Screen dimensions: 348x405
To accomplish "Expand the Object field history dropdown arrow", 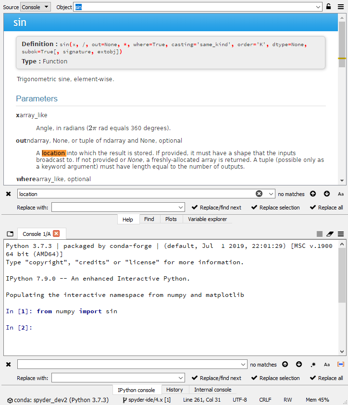I will pyautogui.click(x=318, y=7).
